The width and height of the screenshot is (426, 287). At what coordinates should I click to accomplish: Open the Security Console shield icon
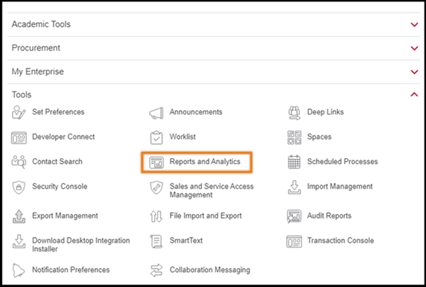coord(19,187)
